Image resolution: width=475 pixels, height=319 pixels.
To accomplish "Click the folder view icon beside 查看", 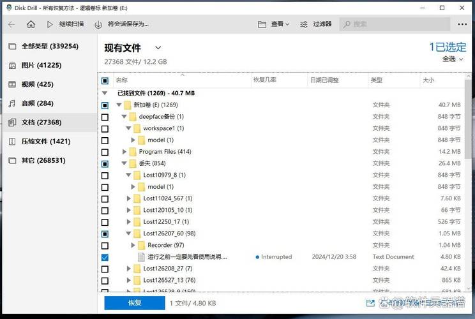I will [x=262, y=24].
